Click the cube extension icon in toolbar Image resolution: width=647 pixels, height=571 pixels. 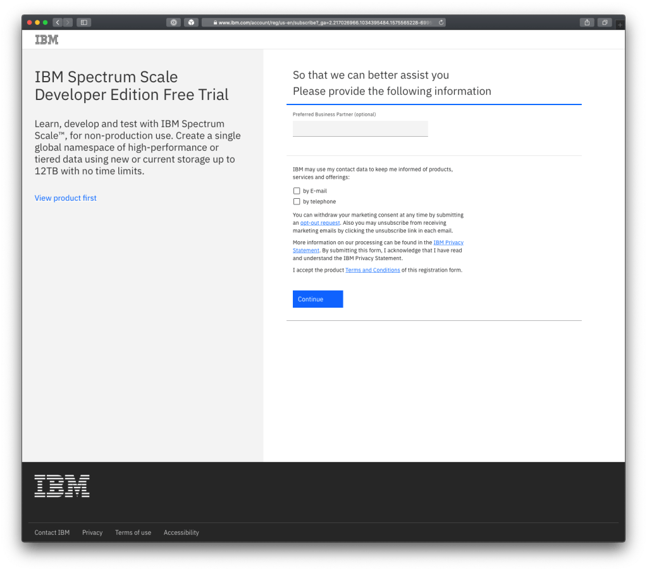point(190,23)
